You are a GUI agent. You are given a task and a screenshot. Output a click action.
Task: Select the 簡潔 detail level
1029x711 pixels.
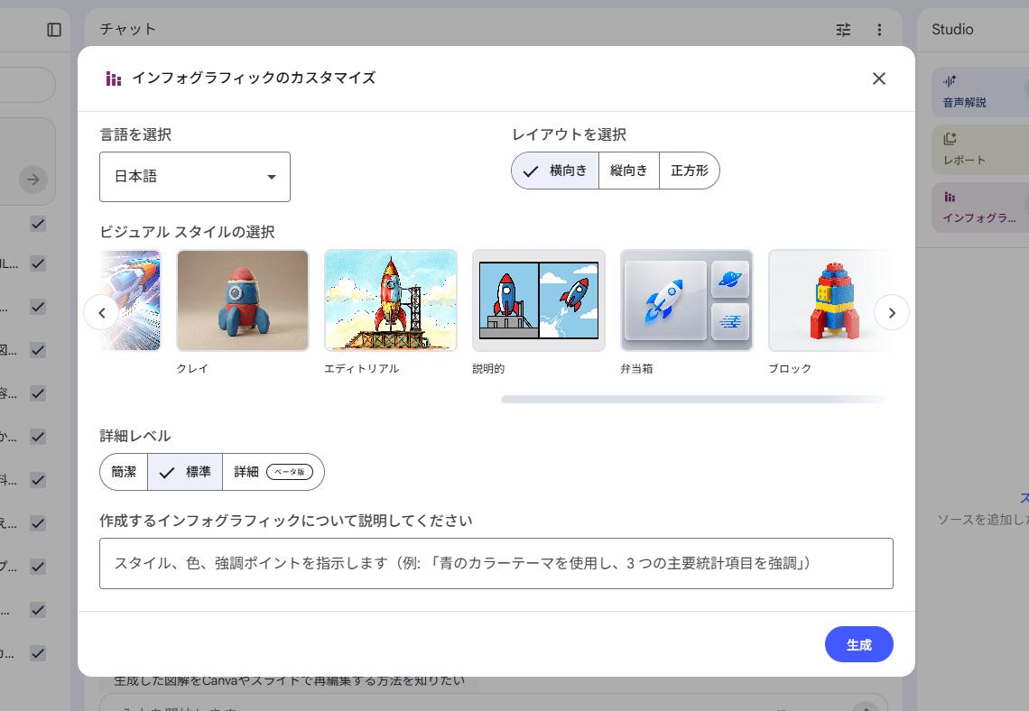point(123,471)
